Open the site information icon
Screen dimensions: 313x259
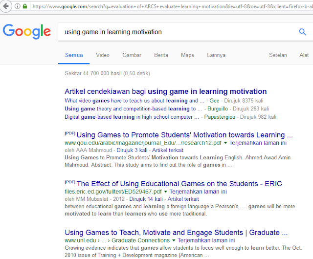pos(18,6)
